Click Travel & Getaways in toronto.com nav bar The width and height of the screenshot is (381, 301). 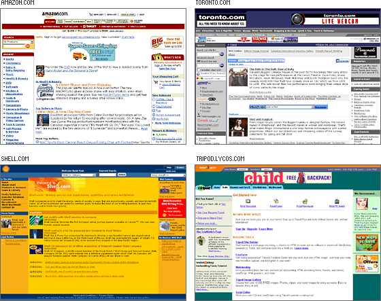pos(324,31)
